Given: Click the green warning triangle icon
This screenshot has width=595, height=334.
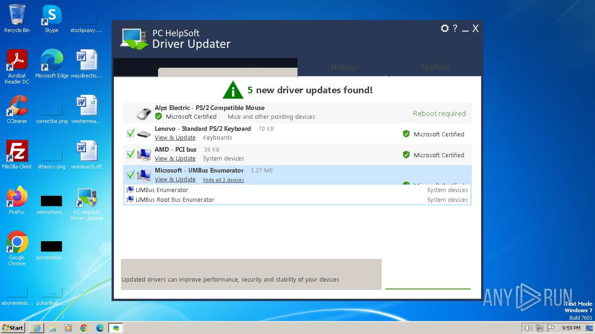Looking at the screenshot, I should pyautogui.click(x=233, y=90).
